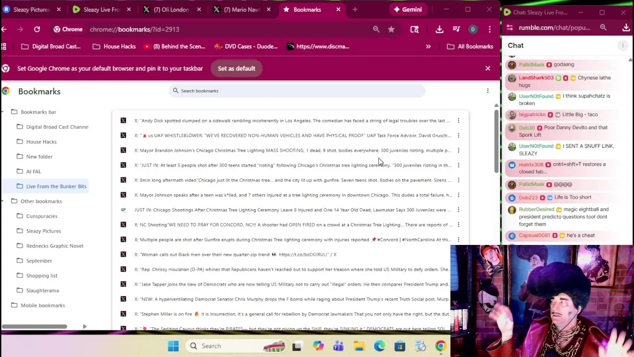Open the Windows Start button

[173, 346]
